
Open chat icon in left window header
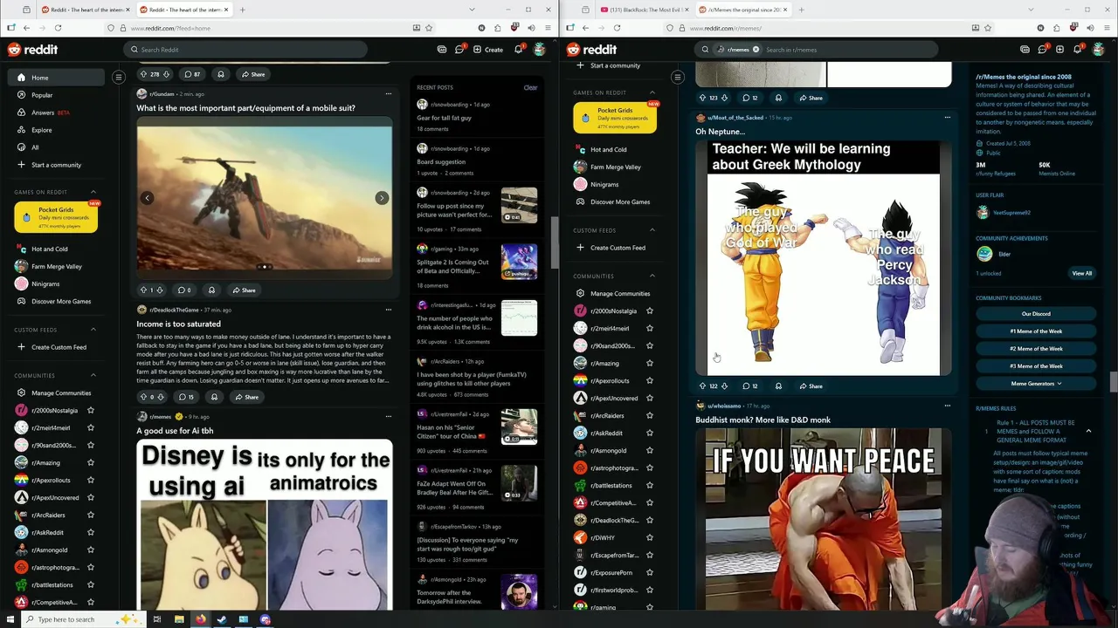click(x=459, y=50)
